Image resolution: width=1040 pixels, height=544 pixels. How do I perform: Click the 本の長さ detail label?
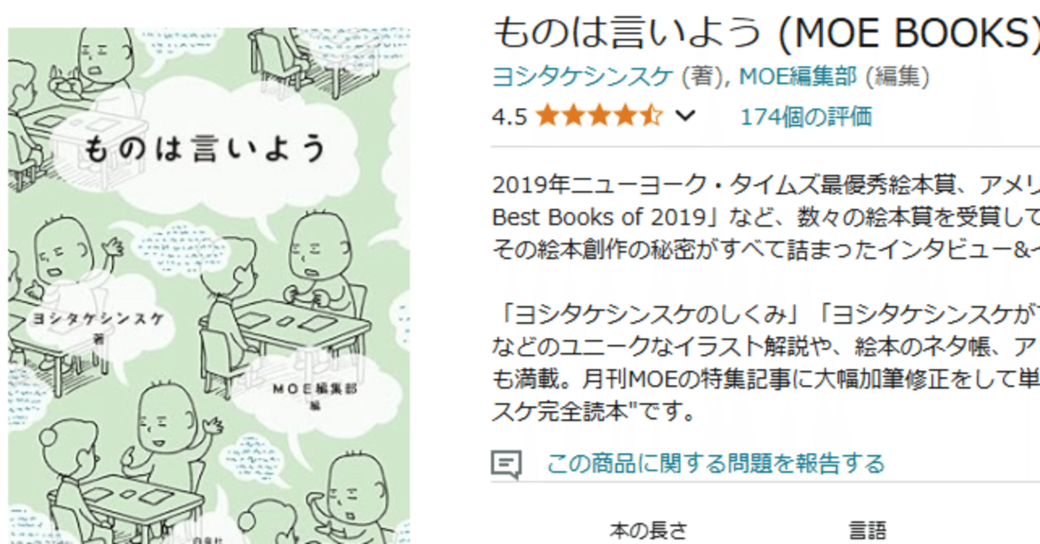coord(648,531)
